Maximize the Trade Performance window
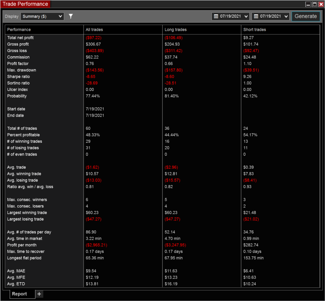Viewport: 325px width, 301px height. click(315, 4)
